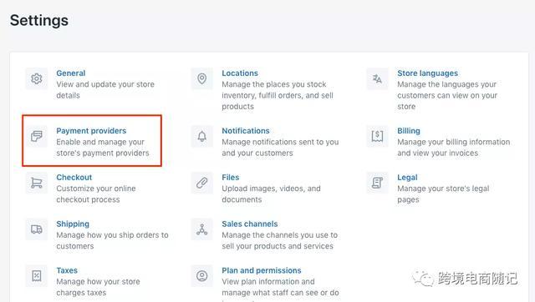Click the Shipping truck icon
535x302 pixels.
[37, 229]
